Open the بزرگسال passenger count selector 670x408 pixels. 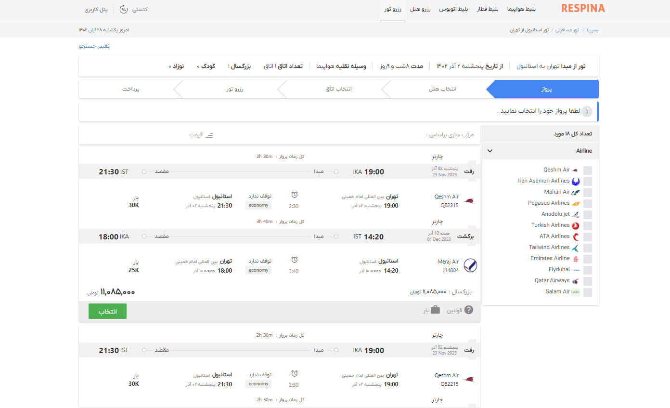coord(239,66)
